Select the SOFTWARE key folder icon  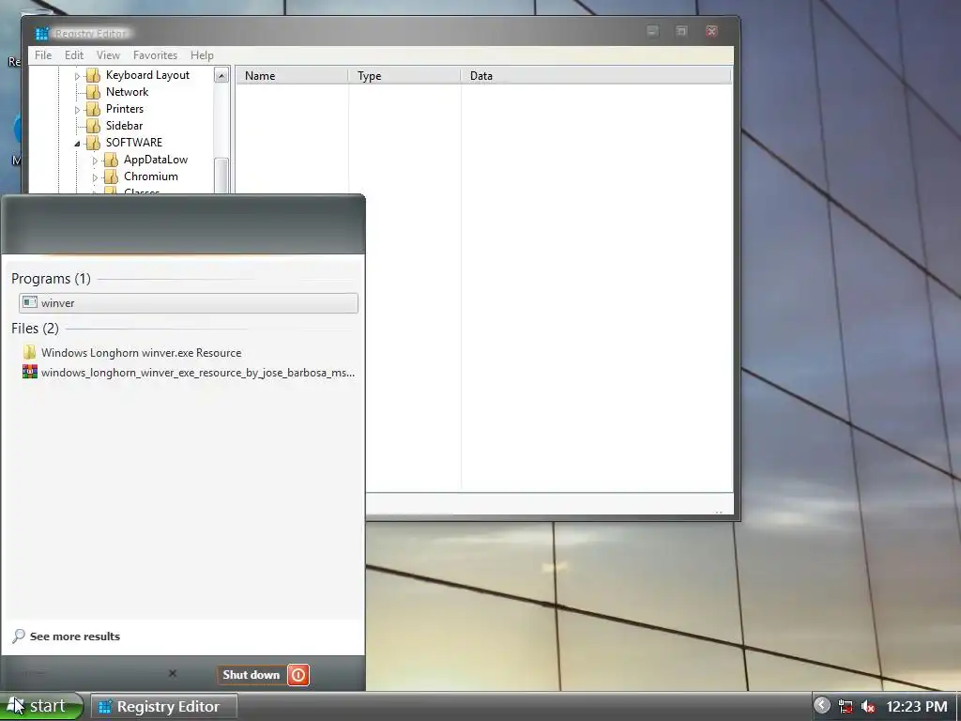93,143
